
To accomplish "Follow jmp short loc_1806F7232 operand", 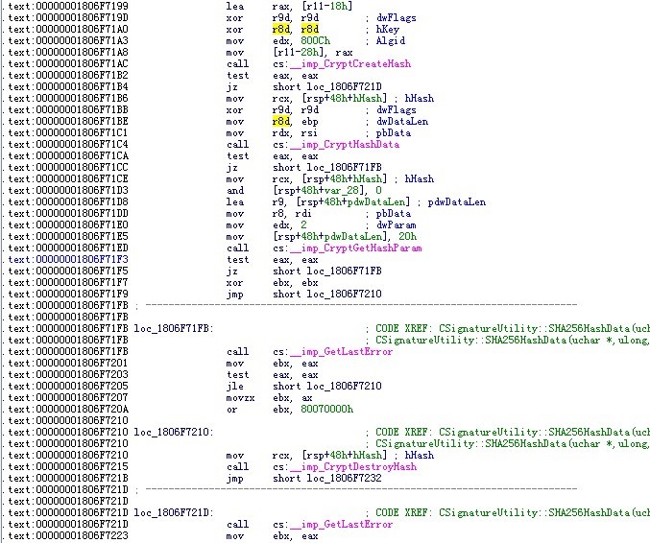I will 344,479.
